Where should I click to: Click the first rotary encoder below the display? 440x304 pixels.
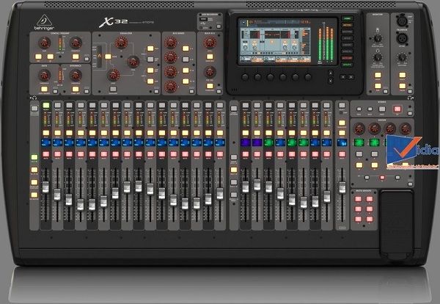point(245,77)
